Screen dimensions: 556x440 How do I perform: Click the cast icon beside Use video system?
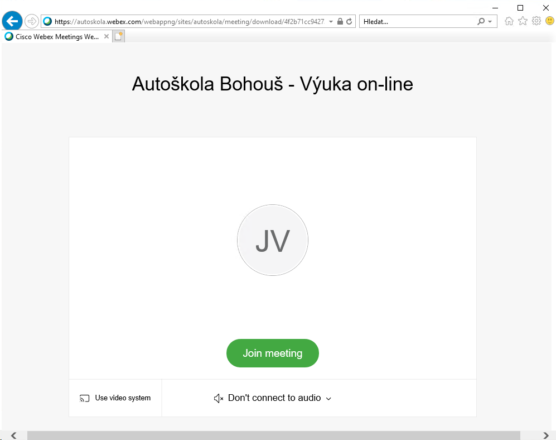[x=84, y=399]
